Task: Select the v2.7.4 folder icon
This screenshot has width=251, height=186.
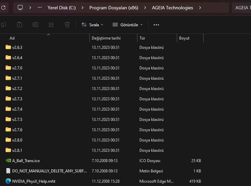Action: pos(8,109)
